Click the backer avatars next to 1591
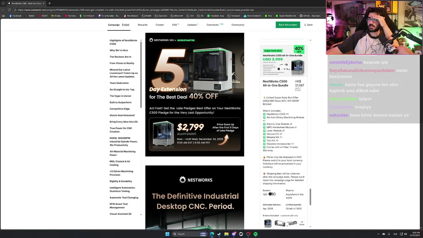Screen dimensions: 423x238 (x=272, y=194)
